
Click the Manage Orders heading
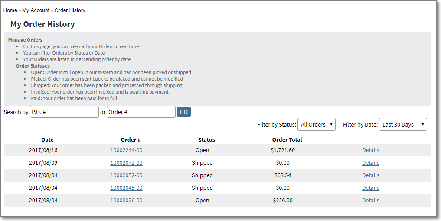coord(25,40)
